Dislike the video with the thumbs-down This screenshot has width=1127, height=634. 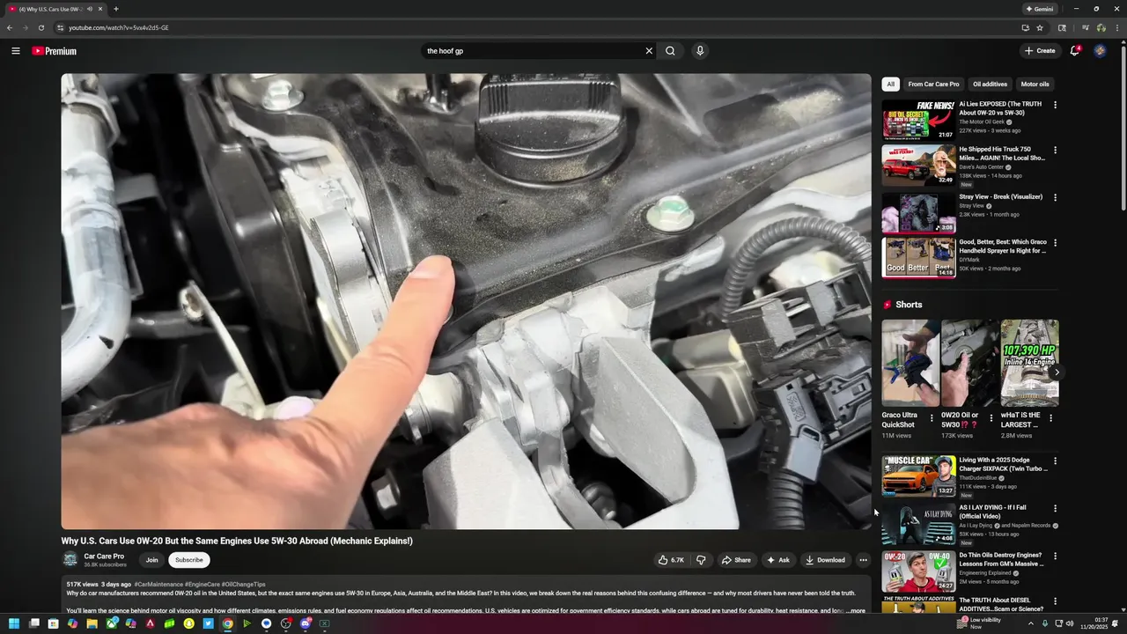coord(701,560)
